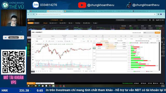
Task: Open the settings gear in DStock header
Action: pos(150,20)
